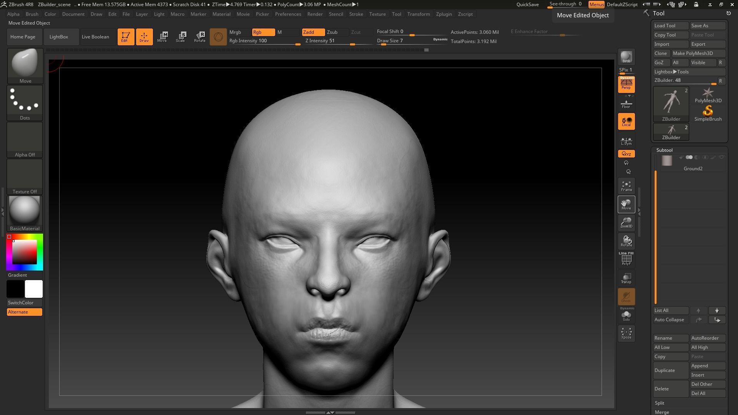738x415 pixels.
Task: Open the Alpha Off selector
Action: click(25, 139)
